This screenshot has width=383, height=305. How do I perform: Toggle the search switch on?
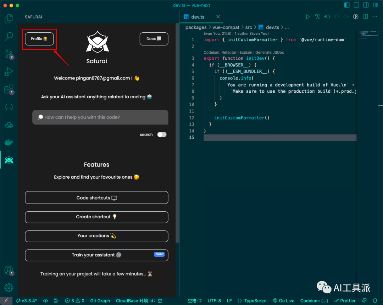point(162,135)
